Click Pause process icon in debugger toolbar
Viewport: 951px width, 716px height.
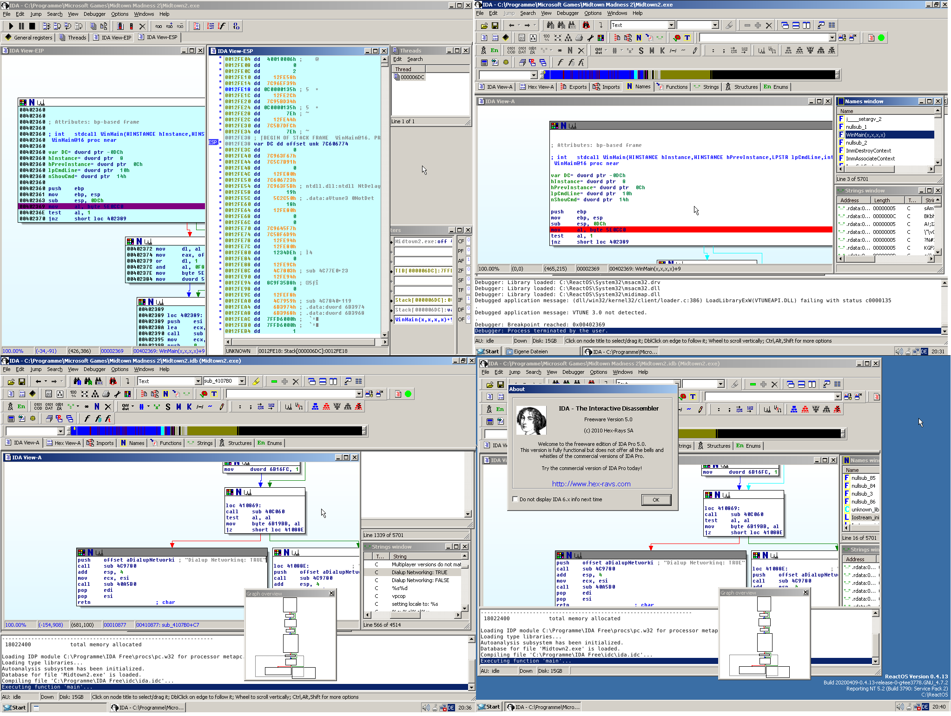click(x=21, y=26)
